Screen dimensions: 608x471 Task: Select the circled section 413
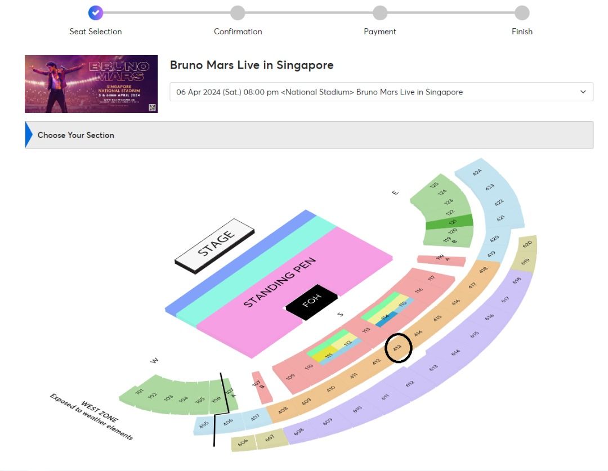pos(399,349)
